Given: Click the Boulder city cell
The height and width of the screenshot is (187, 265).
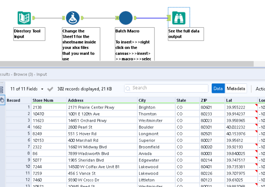Looking at the screenshot, I should (x=146, y=127).
